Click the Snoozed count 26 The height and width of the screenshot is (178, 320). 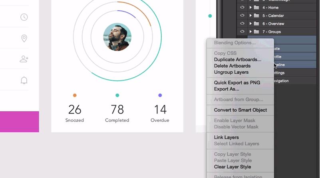(x=75, y=110)
